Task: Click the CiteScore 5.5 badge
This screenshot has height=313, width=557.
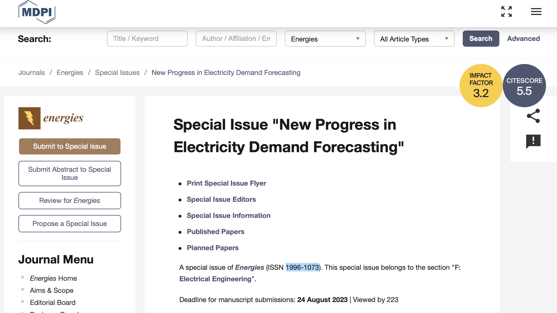Action: (524, 86)
